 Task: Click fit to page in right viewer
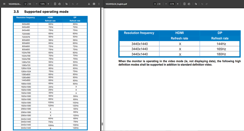click(184, 4)
